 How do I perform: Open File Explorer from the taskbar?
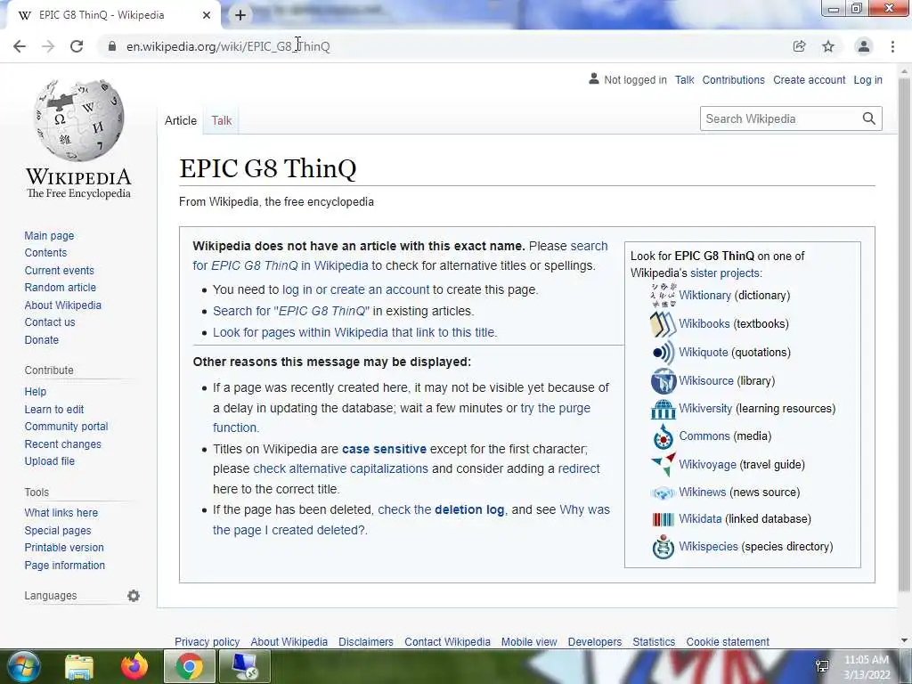coord(79,666)
